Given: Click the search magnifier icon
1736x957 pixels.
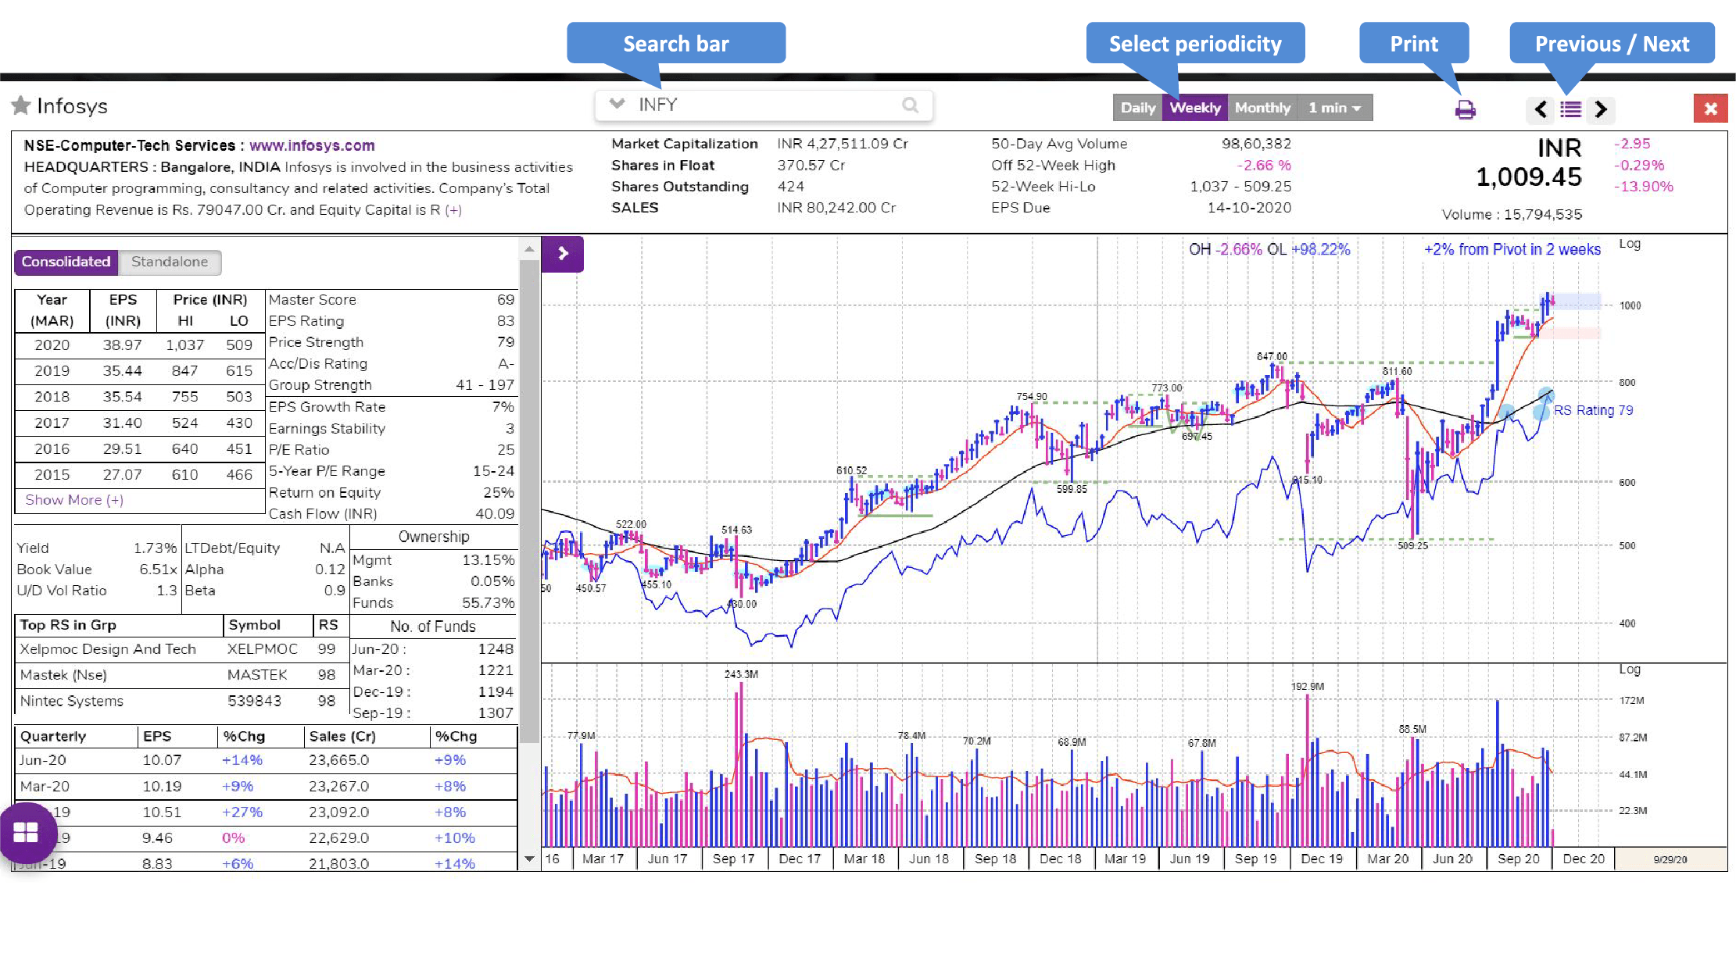Looking at the screenshot, I should (x=910, y=105).
